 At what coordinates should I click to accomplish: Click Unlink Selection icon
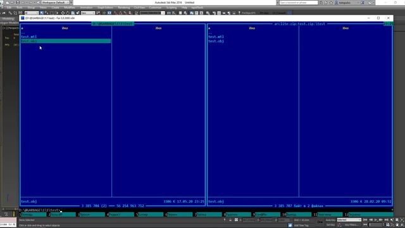pyautogui.click(x=15, y=13)
